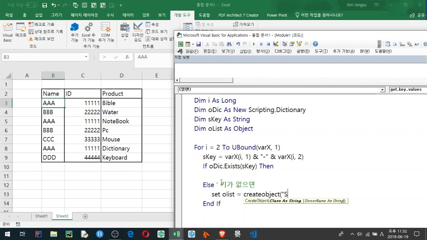Image resolution: width=427 pixels, height=240 pixels.
Task: Undo in the VBA toolbar
Action: (238, 44)
